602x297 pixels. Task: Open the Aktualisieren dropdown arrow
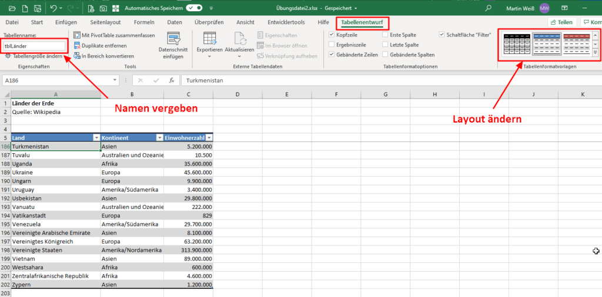[x=239, y=57]
